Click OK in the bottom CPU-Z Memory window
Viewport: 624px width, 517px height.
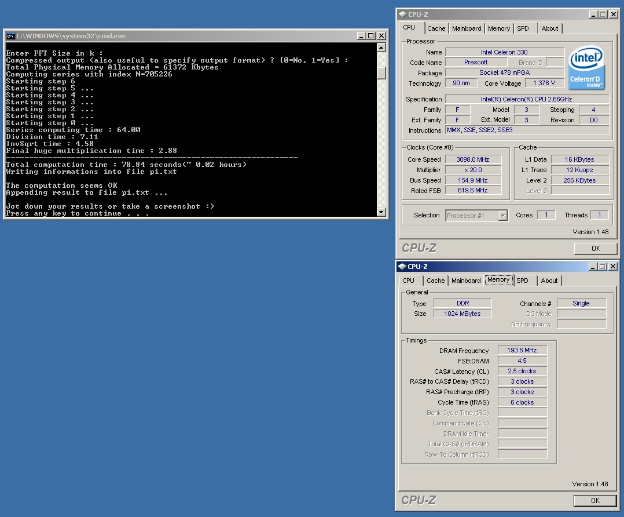click(595, 501)
